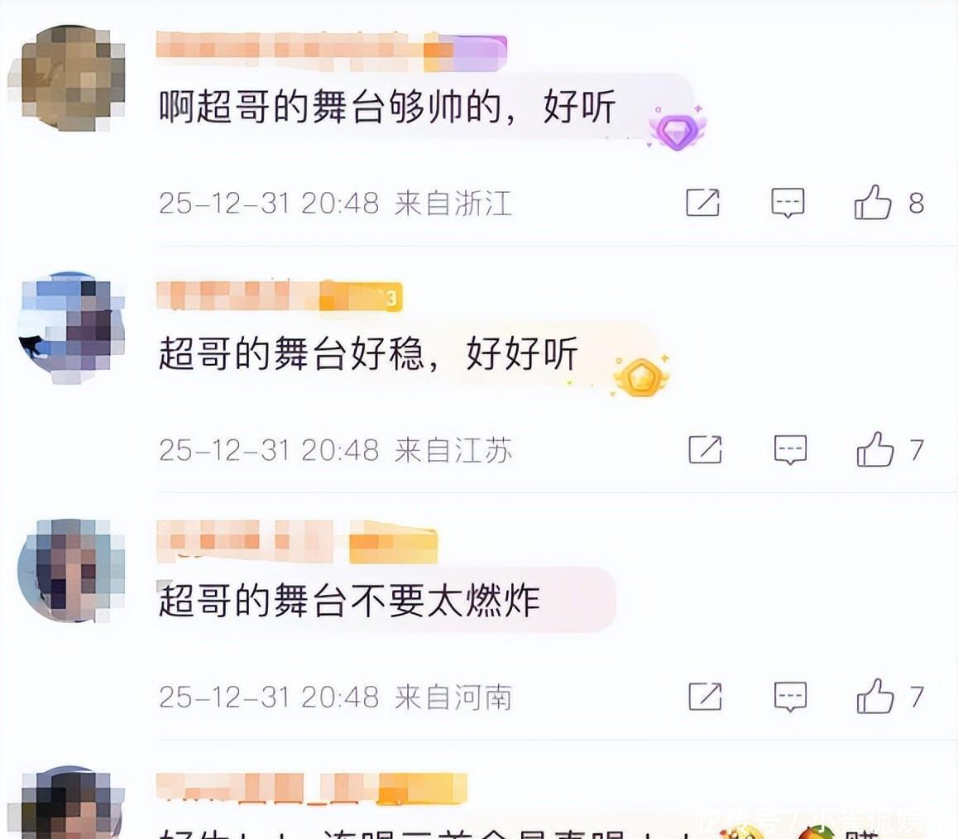Tap the gold pentagon badge icon

[641, 375]
